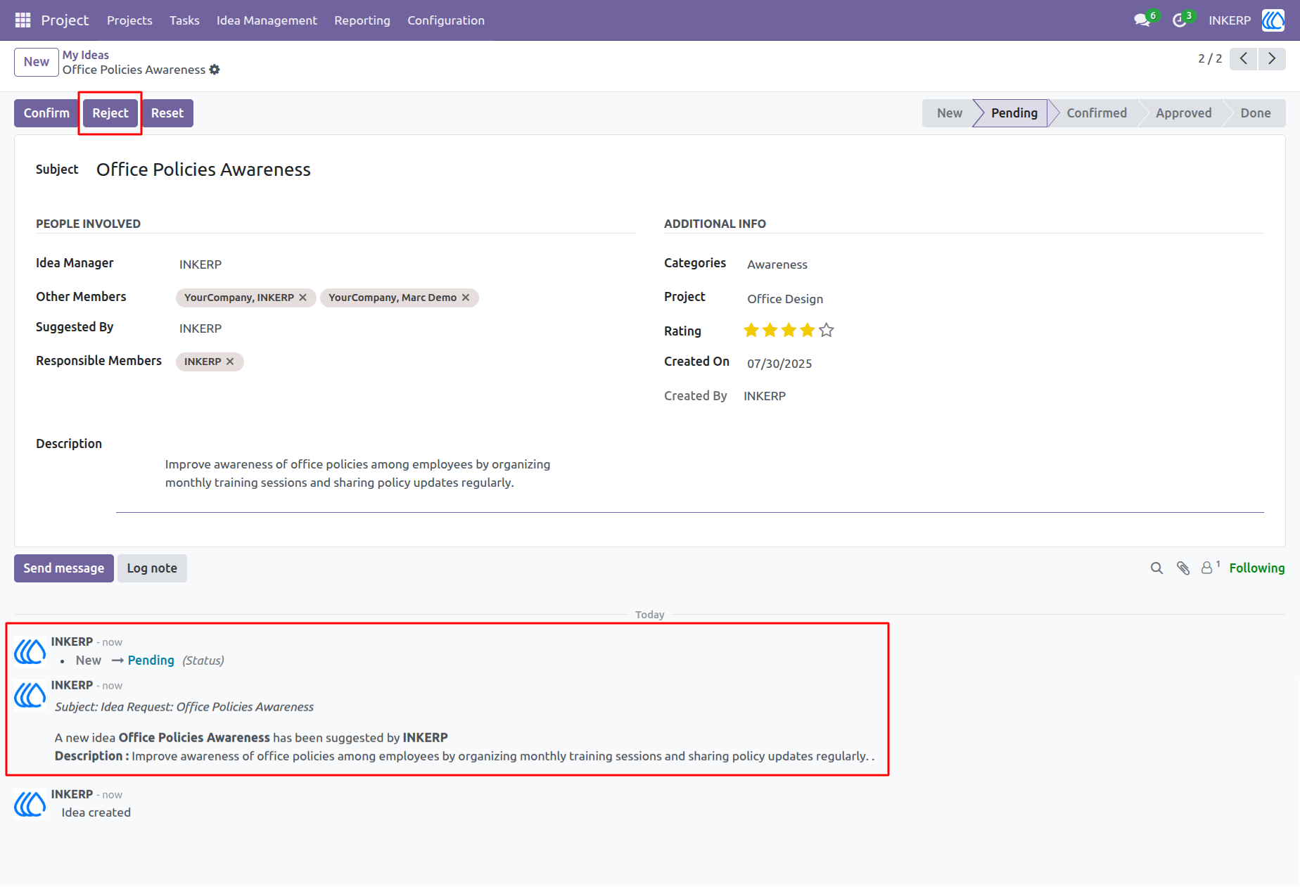Viewport: 1300px width, 887px height.
Task: Click the Reject button
Action: point(110,113)
